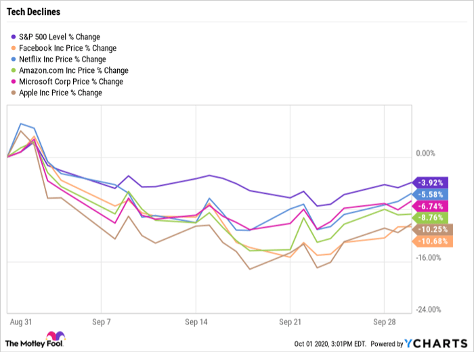
Task: Select Apple Inc Price % Change label
Action: [x=62, y=93]
